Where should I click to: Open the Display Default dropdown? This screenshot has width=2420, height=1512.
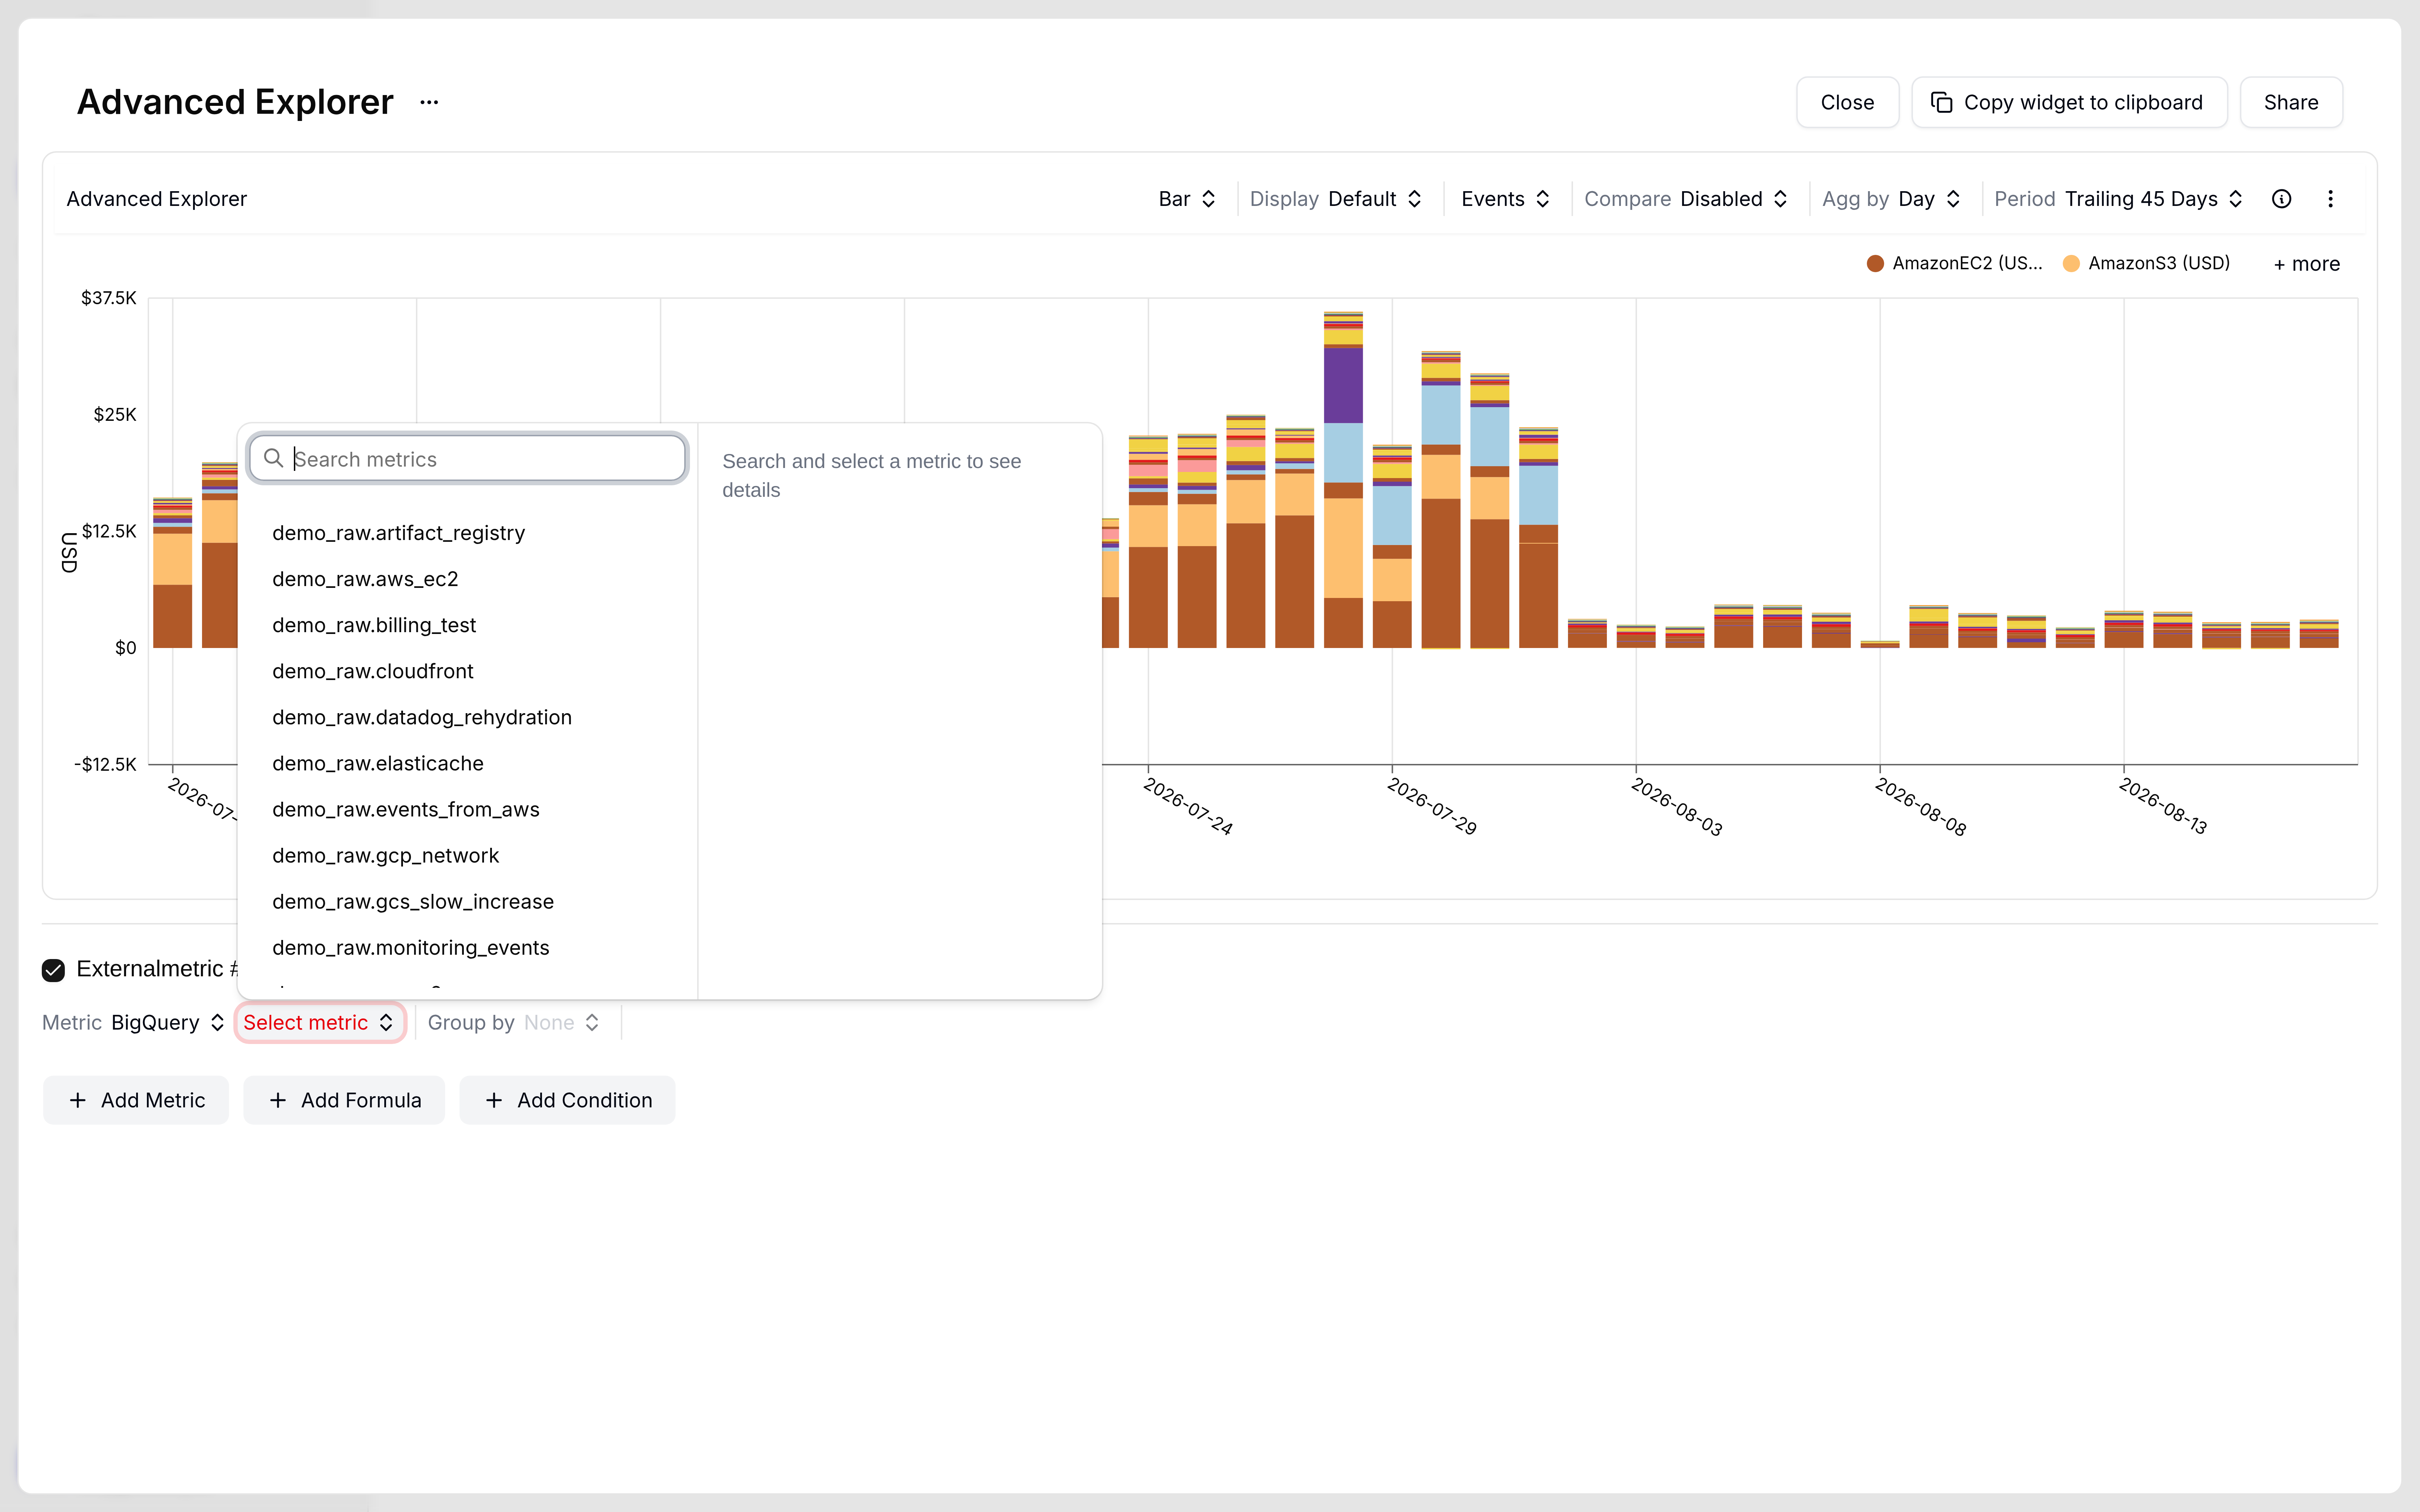click(x=1336, y=199)
